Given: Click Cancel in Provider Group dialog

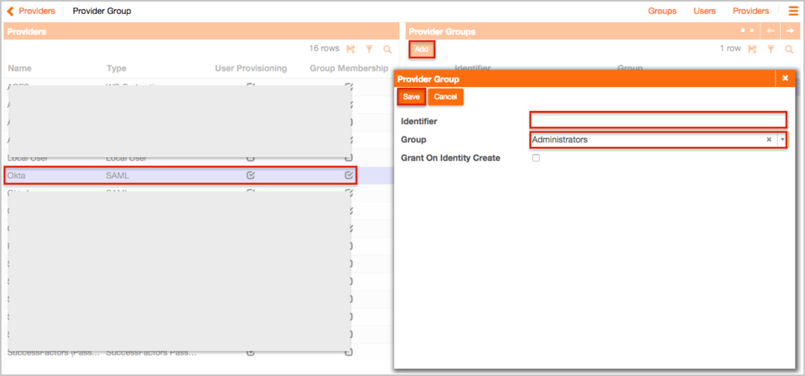Looking at the screenshot, I should tap(445, 97).
